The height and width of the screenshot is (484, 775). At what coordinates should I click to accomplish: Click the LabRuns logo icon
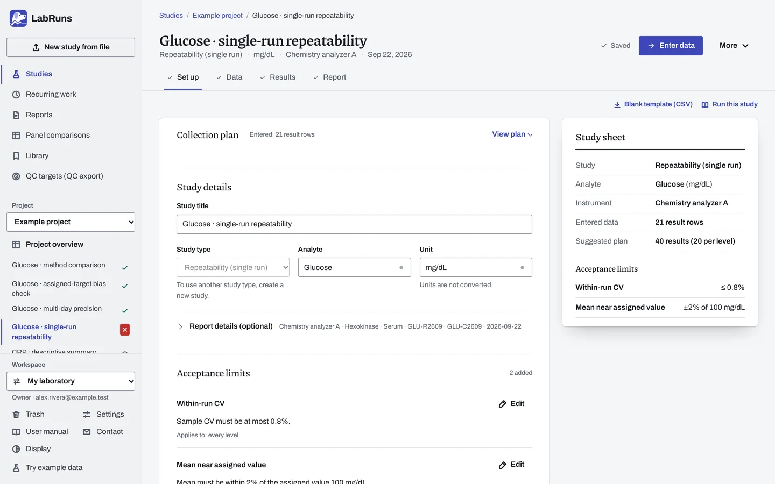[18, 18]
